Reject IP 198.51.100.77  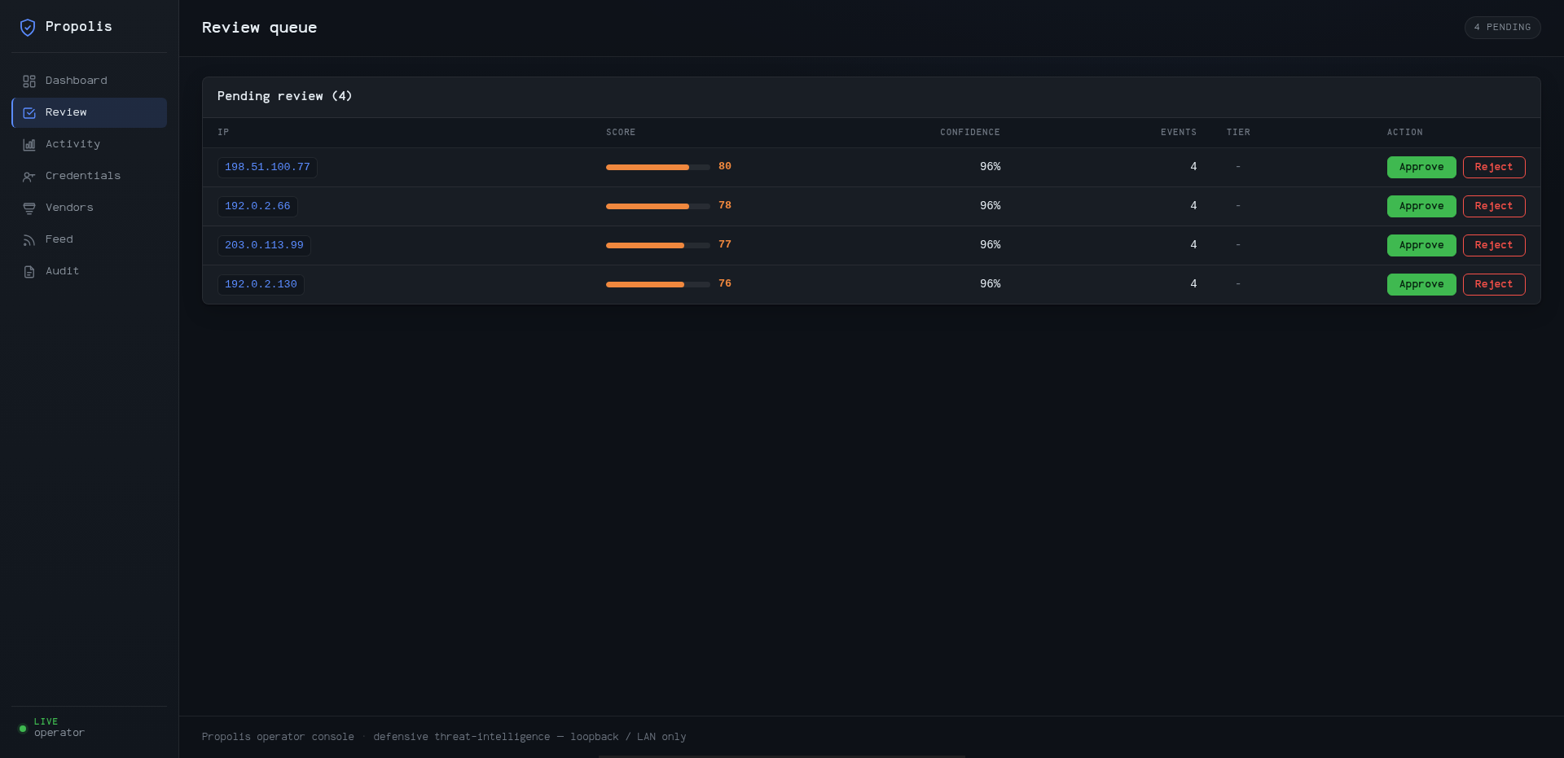point(1494,167)
